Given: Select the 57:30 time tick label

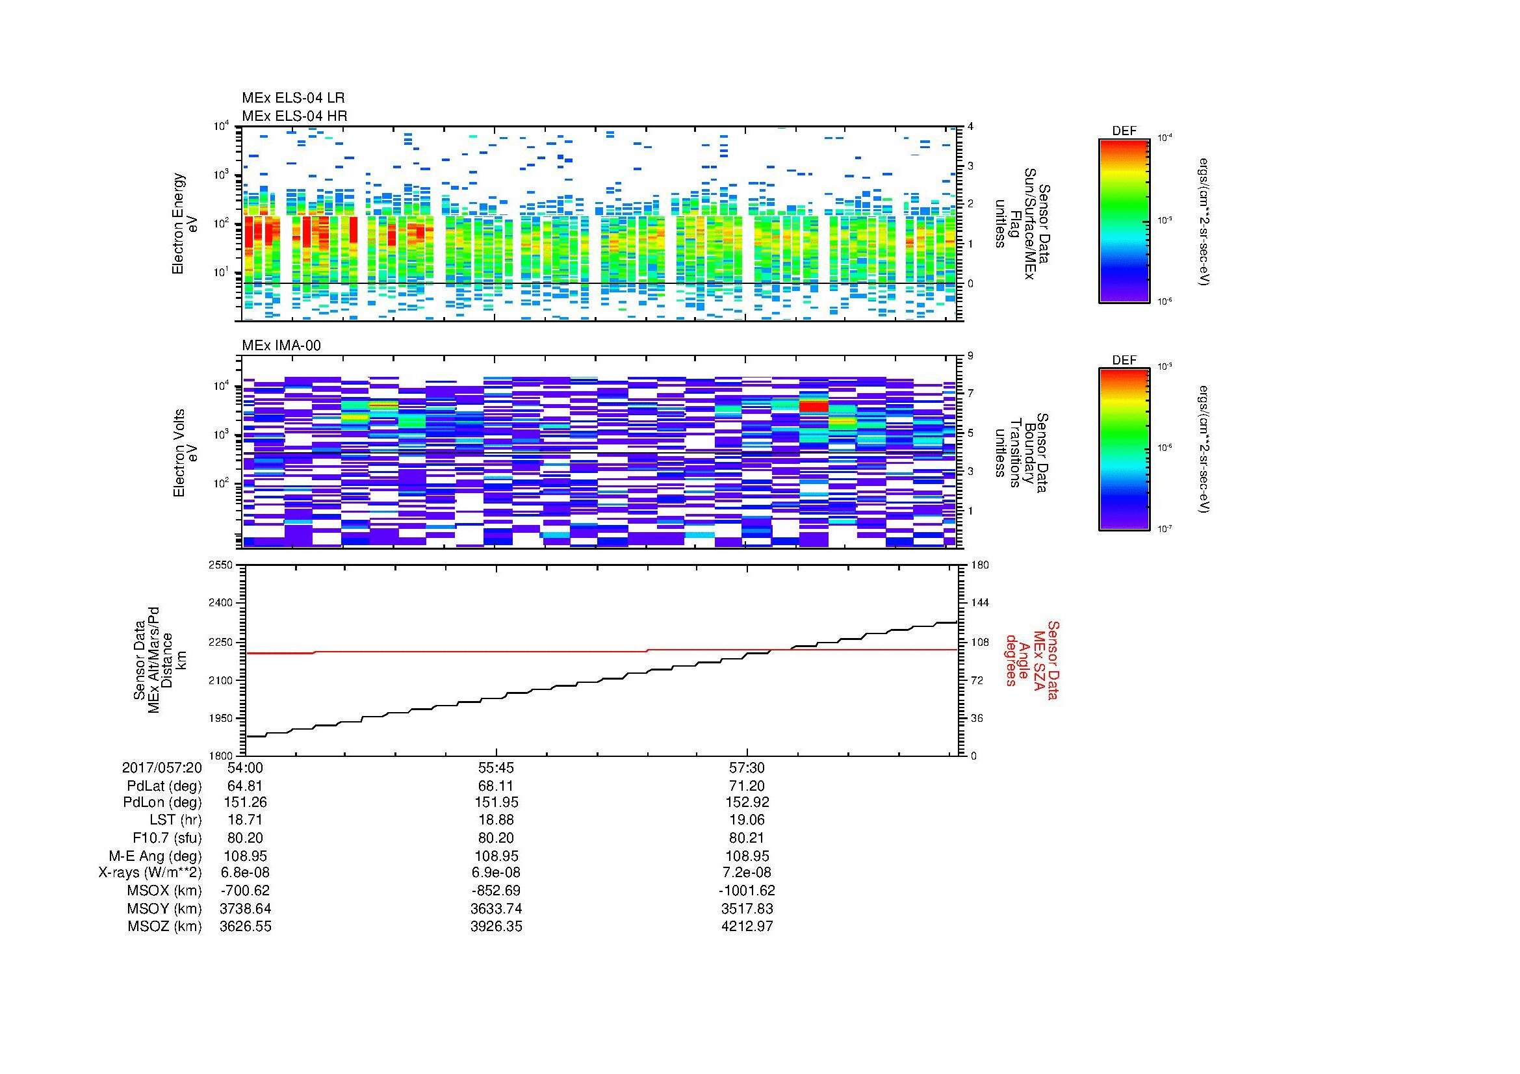Looking at the screenshot, I should click(747, 768).
